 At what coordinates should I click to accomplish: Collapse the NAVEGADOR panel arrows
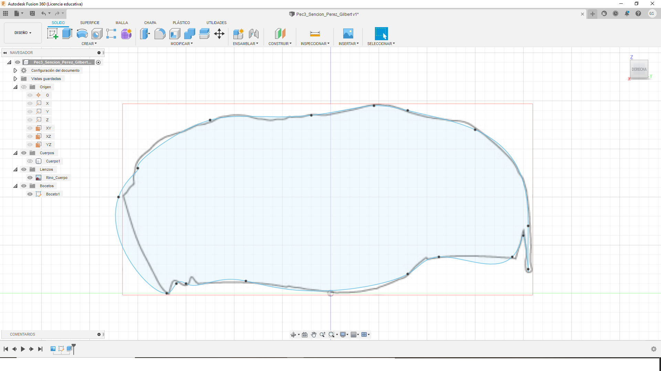5,53
